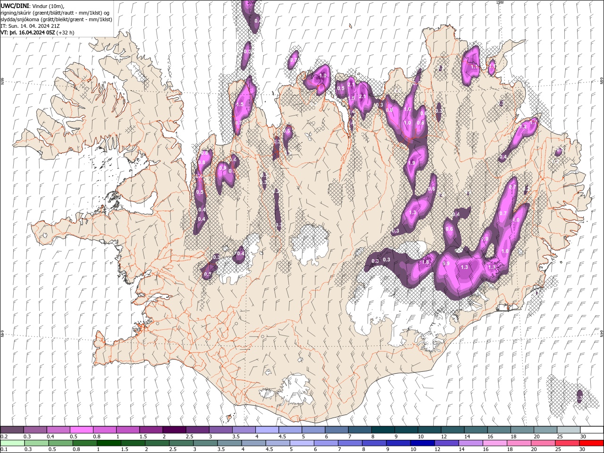Click the snow legend swatch between 0.2 and 0.3
The height and width of the screenshot is (453, 604).
(x=12, y=430)
